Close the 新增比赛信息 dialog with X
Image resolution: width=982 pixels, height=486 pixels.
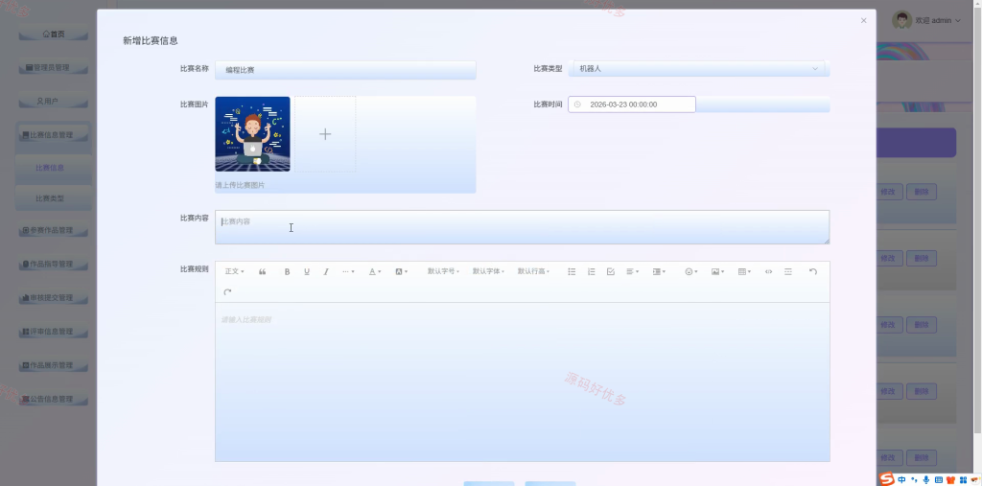[864, 21]
